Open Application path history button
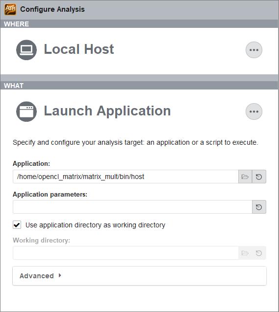This screenshot has height=312, width=279. pos(259,177)
